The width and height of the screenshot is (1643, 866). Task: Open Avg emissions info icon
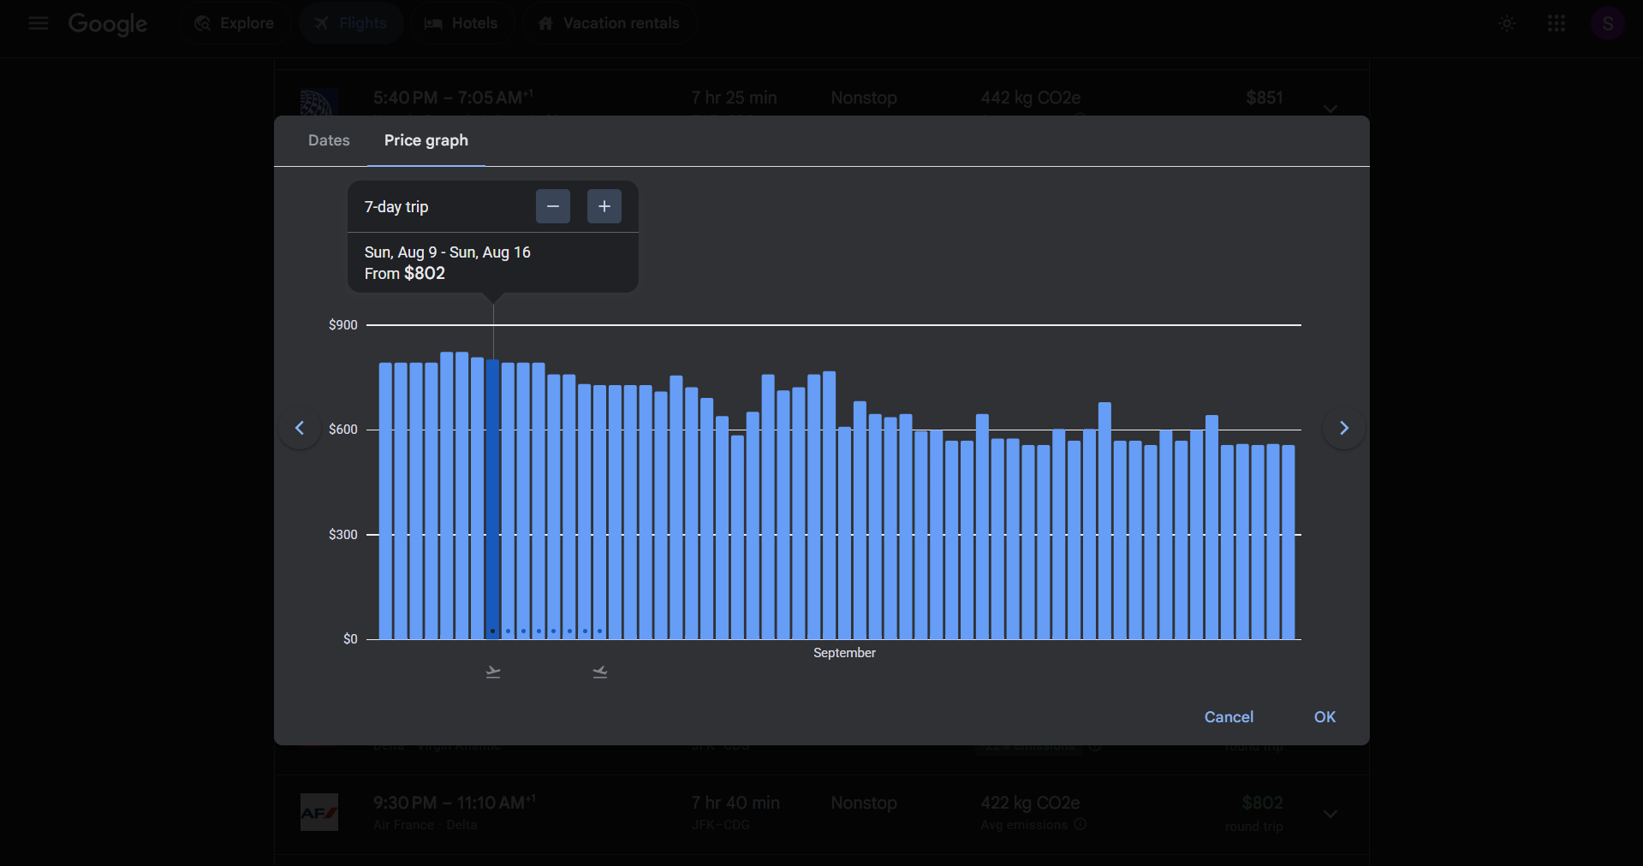point(1080,825)
